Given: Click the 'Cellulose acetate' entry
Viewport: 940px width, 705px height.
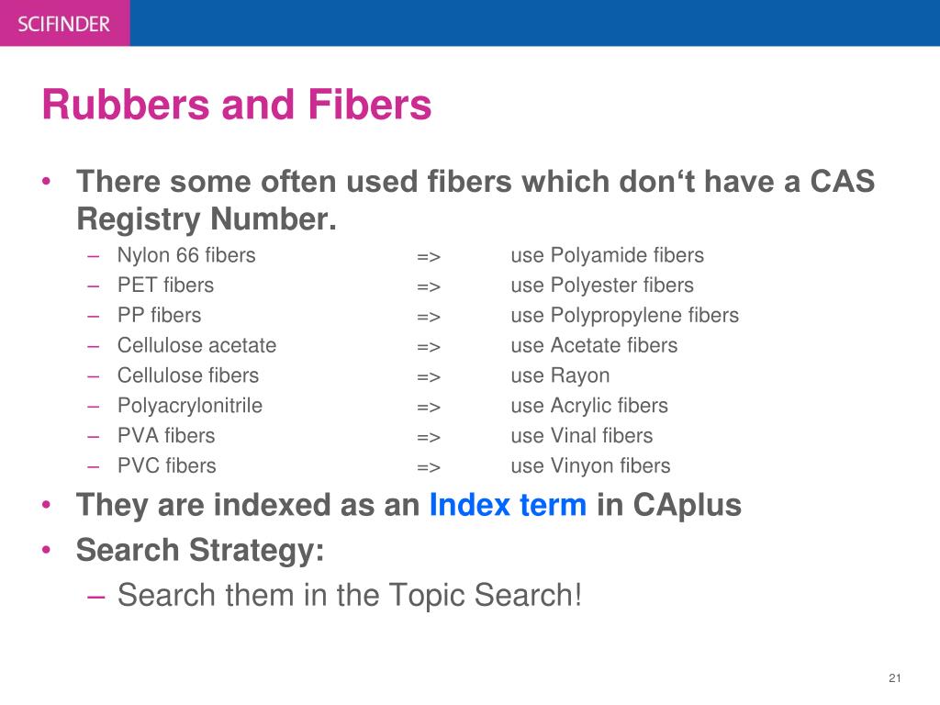Looking at the screenshot, I should pyautogui.click(x=196, y=345).
